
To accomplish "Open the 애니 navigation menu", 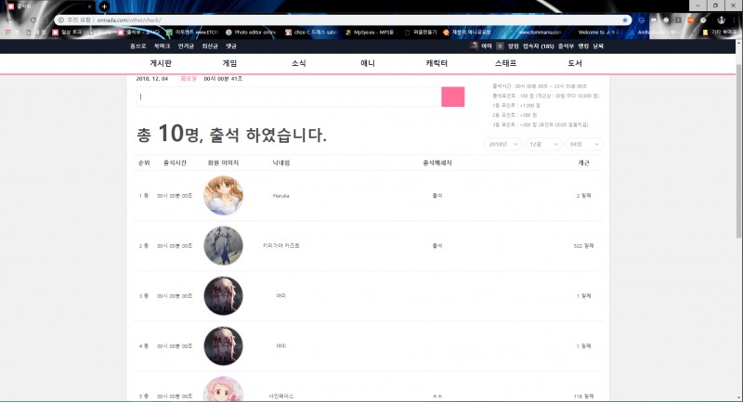I will [x=368, y=62].
